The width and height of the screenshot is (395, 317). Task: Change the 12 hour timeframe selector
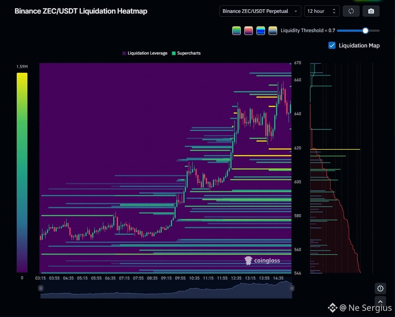[x=322, y=11]
